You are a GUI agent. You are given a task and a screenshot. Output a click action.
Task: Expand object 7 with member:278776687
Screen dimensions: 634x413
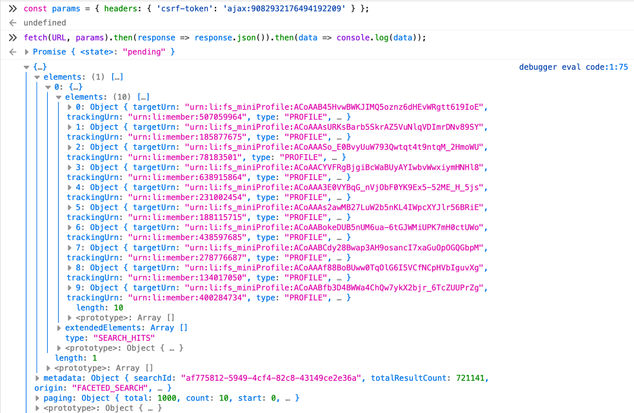point(70,248)
